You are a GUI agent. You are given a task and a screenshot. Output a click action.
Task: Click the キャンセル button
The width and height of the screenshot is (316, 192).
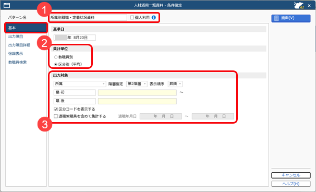(291, 175)
